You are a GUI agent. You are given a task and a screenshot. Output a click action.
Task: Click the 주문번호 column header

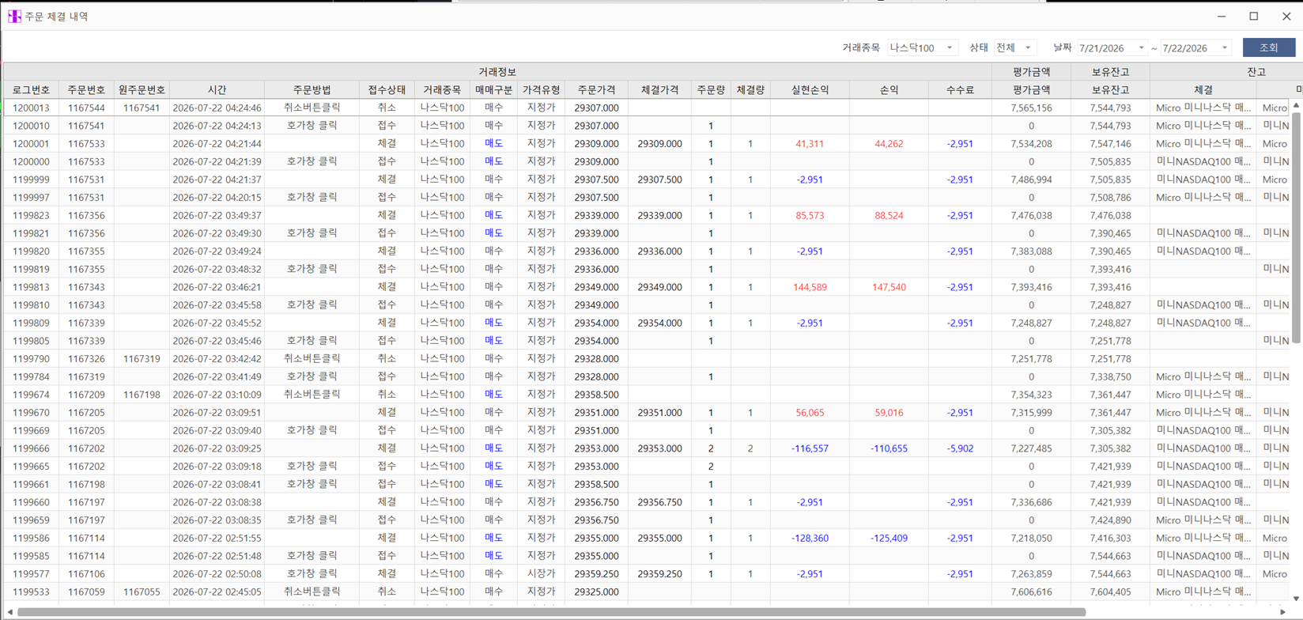(87, 90)
